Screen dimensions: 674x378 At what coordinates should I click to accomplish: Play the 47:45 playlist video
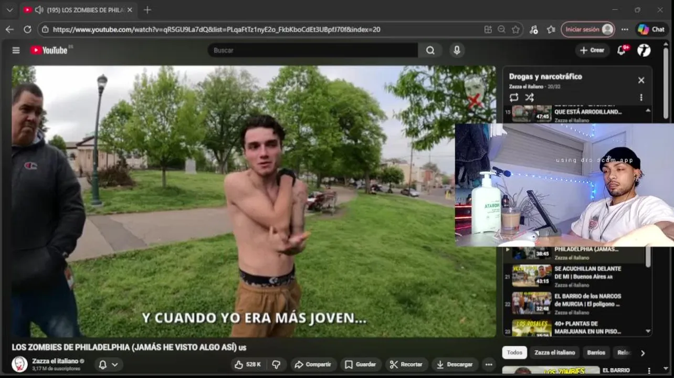click(x=575, y=114)
